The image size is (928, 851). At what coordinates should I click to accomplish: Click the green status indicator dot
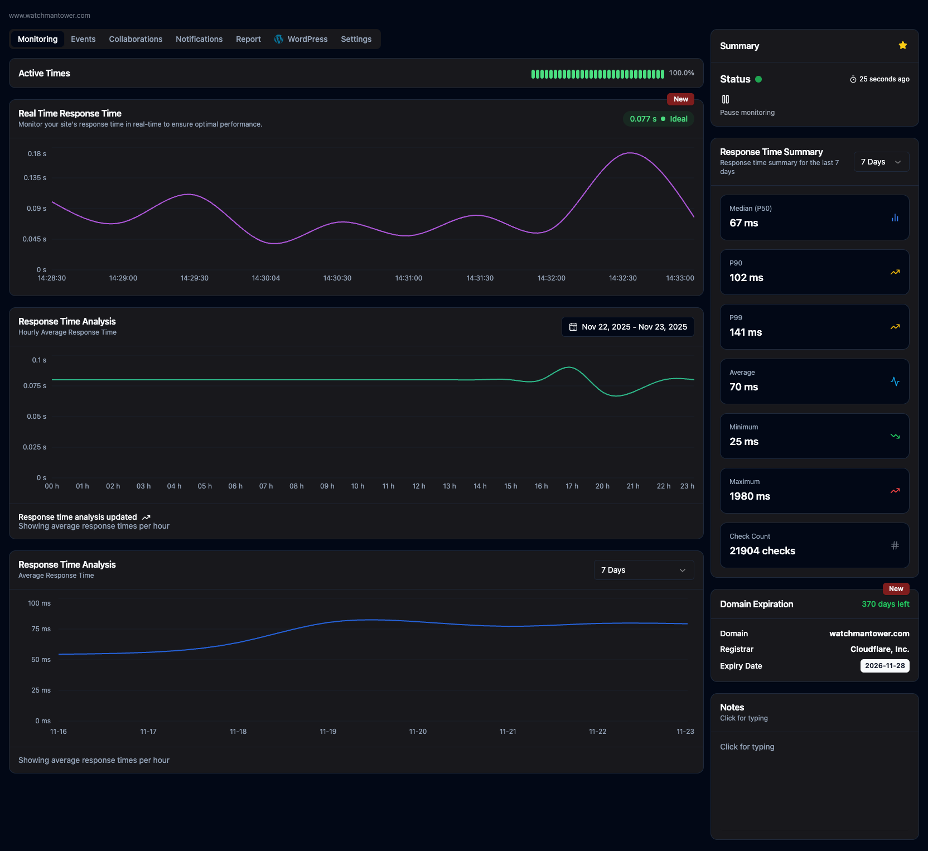758,79
